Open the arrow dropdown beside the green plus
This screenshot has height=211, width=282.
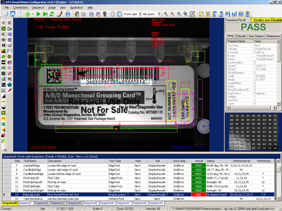(x=33, y=14)
